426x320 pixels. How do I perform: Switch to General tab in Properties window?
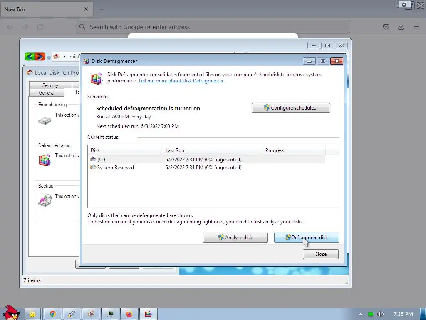pyautogui.click(x=47, y=93)
